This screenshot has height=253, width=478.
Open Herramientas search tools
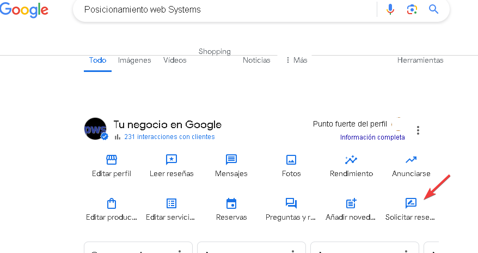pyautogui.click(x=420, y=60)
